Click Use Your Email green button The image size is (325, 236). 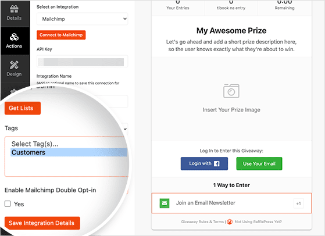259,164
